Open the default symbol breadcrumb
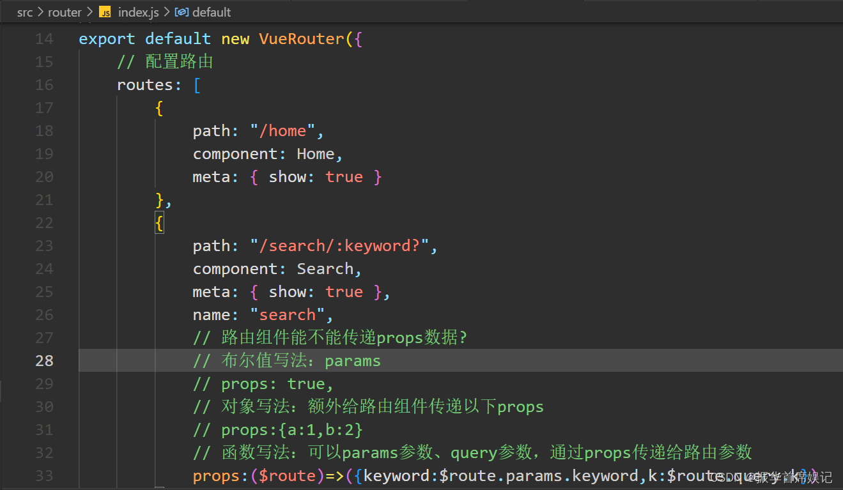 coord(212,12)
